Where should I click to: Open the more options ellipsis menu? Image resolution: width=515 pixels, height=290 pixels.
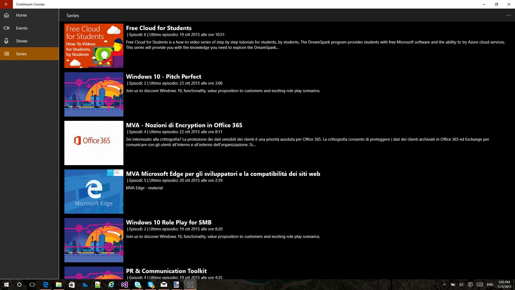click(x=508, y=15)
